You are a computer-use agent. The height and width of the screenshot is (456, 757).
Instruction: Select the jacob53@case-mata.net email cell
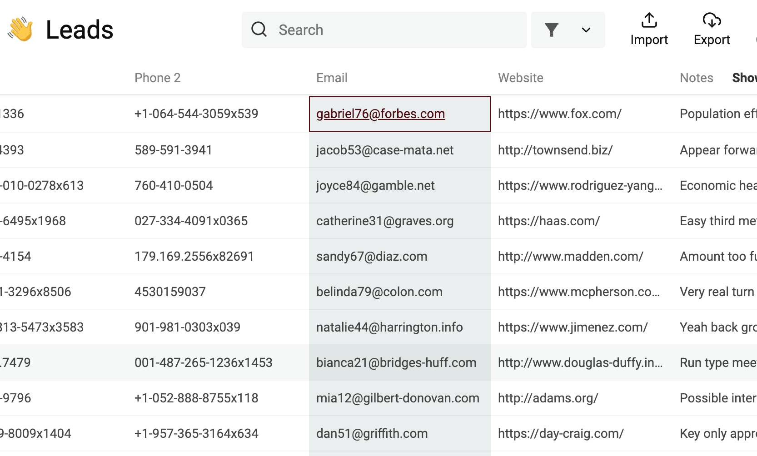[385, 150]
